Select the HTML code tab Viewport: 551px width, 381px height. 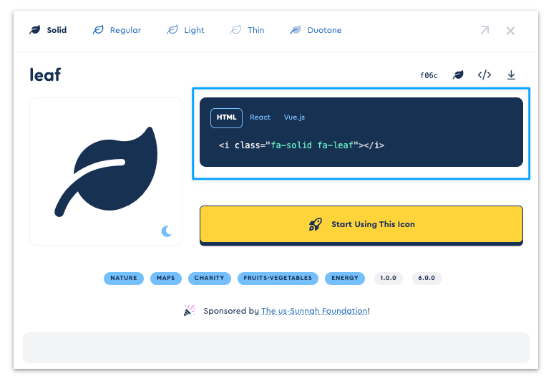(x=226, y=117)
